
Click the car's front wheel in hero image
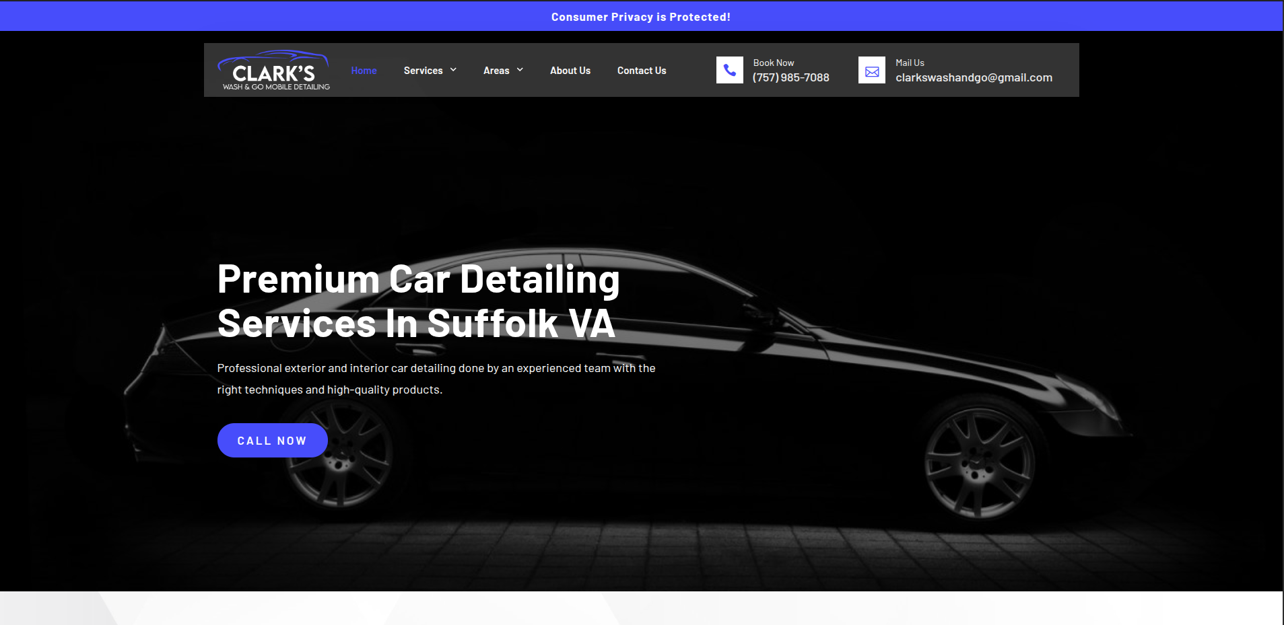coord(978,463)
